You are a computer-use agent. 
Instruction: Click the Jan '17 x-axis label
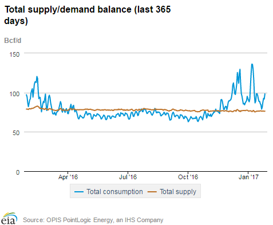point(248,177)
